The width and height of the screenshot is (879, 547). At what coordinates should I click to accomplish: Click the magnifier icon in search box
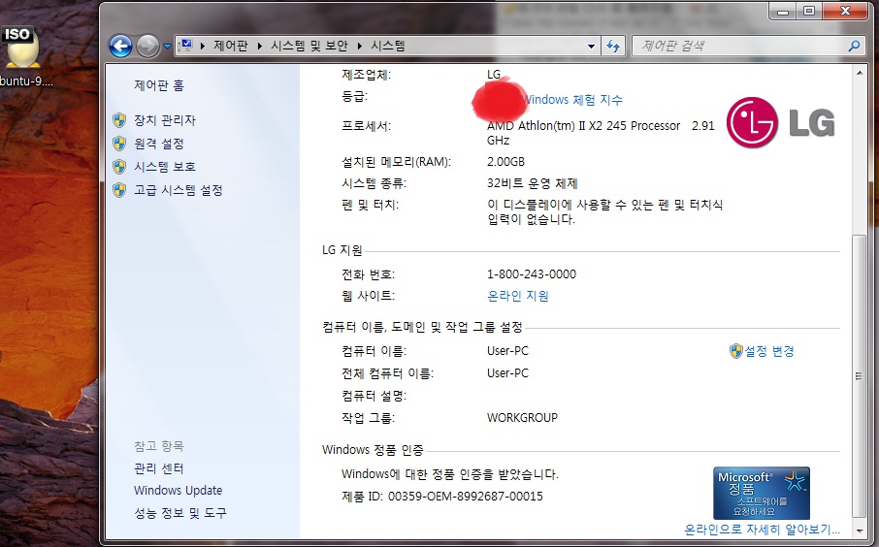854,46
